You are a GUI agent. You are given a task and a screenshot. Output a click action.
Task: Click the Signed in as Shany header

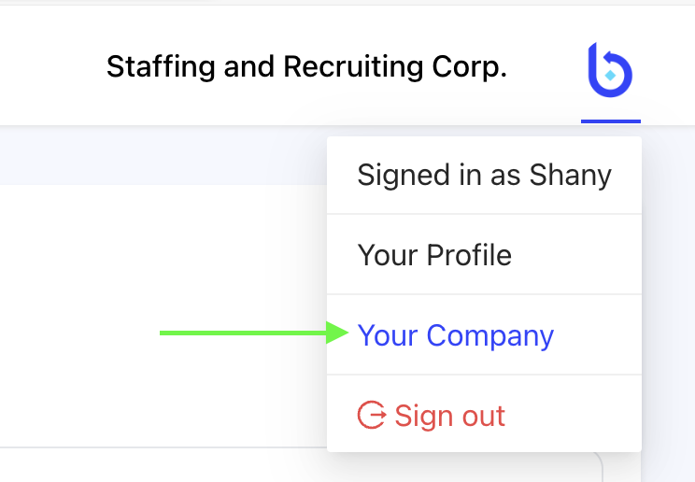484,175
